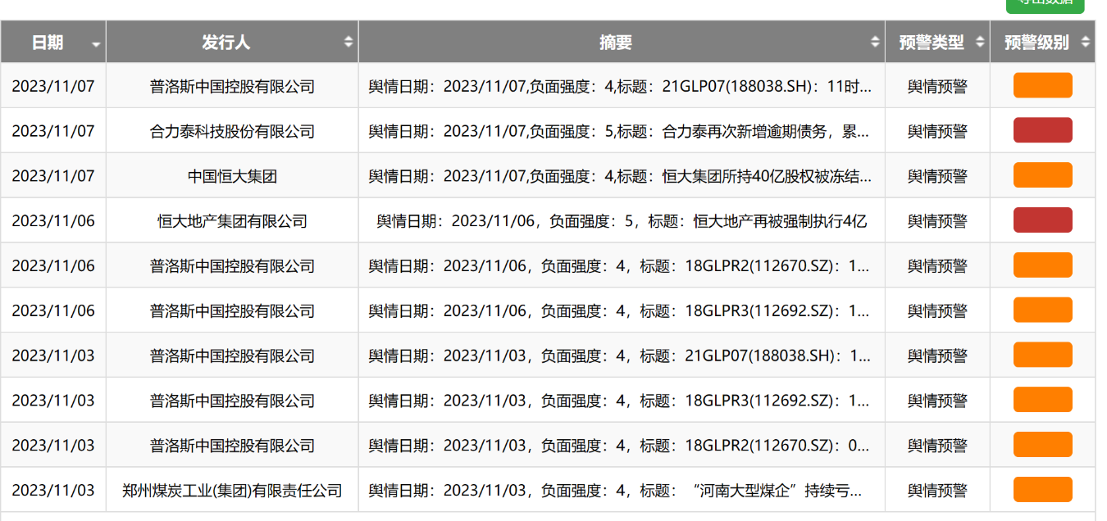This screenshot has height=521, width=1107.
Task: Click 舆情预警 in 2023/11/06 18GLPR2 row
Action: (x=937, y=266)
